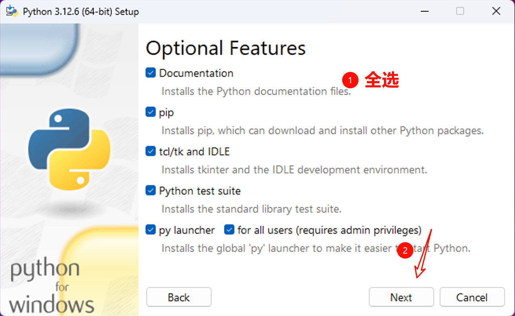This screenshot has width=515, height=316.
Task: Click the python for windows text
Action: [x=51, y=287]
